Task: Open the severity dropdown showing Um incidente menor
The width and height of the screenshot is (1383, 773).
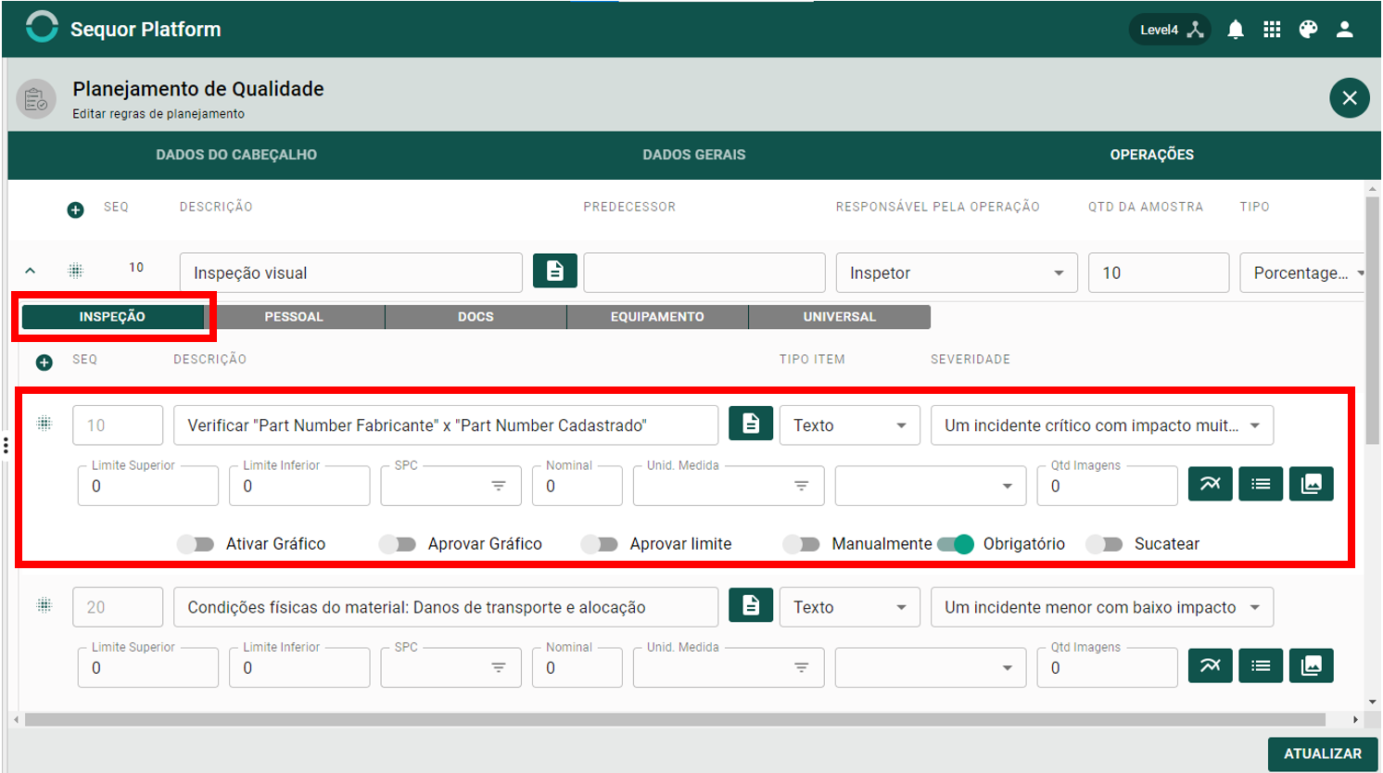Action: click(x=1102, y=607)
